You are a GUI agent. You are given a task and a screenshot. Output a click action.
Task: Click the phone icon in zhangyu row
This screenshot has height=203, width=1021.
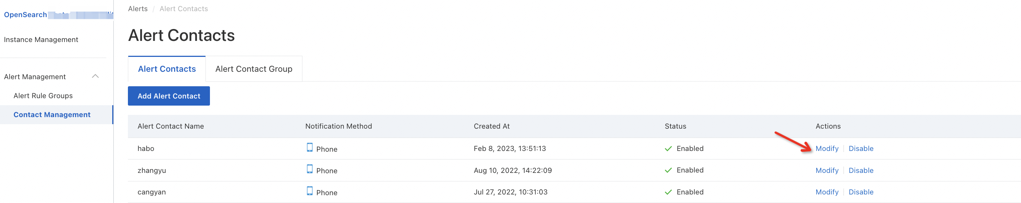tap(310, 170)
